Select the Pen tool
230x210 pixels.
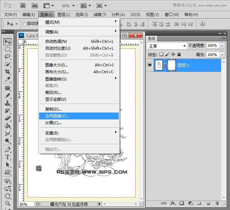coord(8,149)
